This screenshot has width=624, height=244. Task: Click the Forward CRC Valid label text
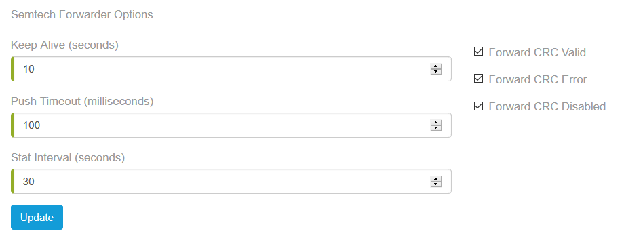pyautogui.click(x=537, y=52)
